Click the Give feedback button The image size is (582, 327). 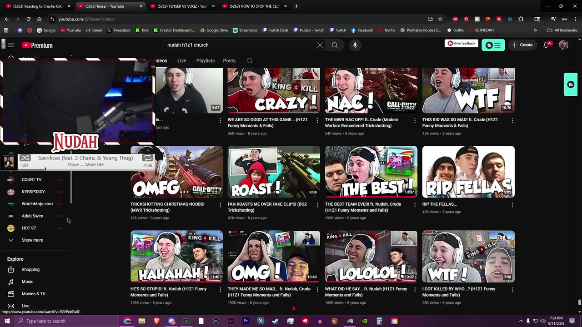click(x=462, y=44)
